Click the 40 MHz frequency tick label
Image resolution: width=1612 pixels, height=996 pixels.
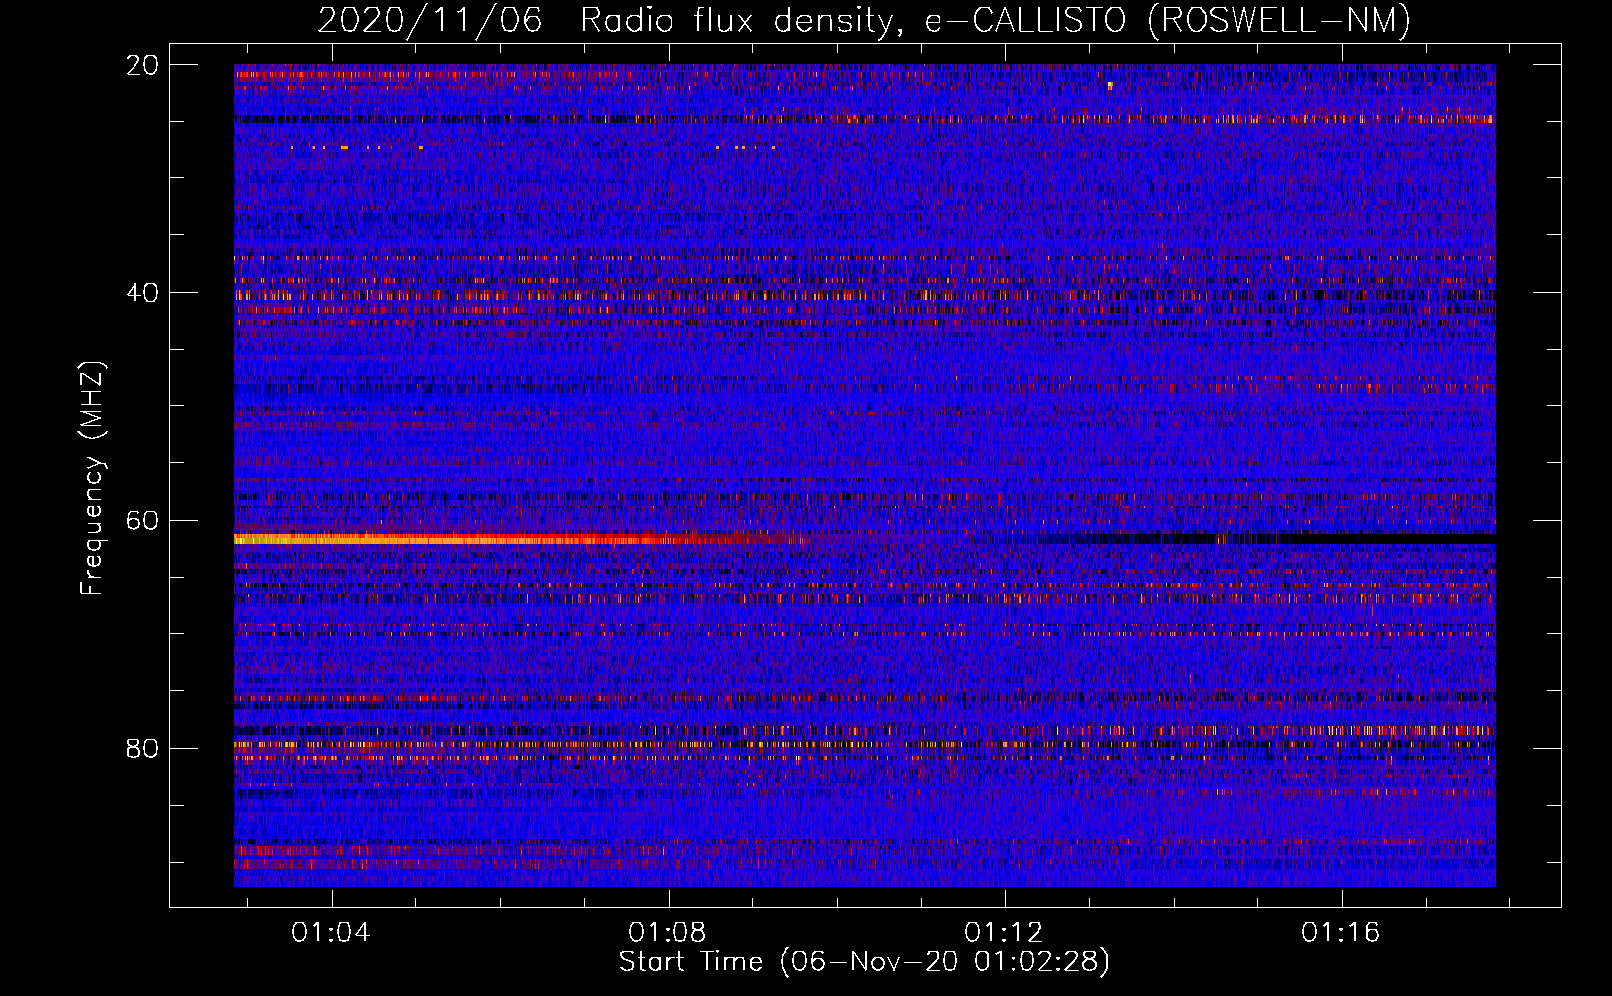click(142, 293)
